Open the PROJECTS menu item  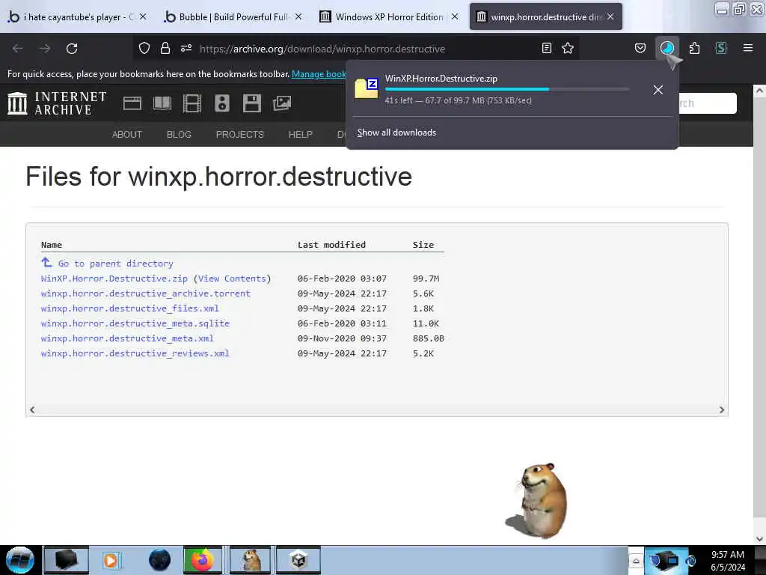pyautogui.click(x=240, y=135)
